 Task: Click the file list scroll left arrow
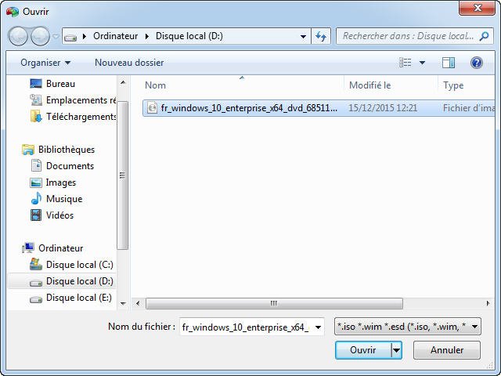pos(138,303)
